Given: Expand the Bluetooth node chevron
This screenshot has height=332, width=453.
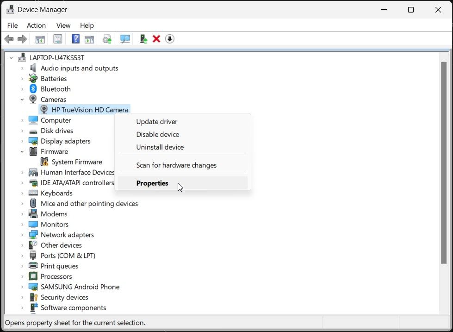Looking at the screenshot, I should (x=22, y=89).
